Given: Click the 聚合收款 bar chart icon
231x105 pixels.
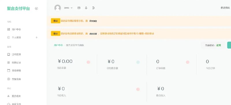Looking at the screenshot, I should (x=9, y=96).
